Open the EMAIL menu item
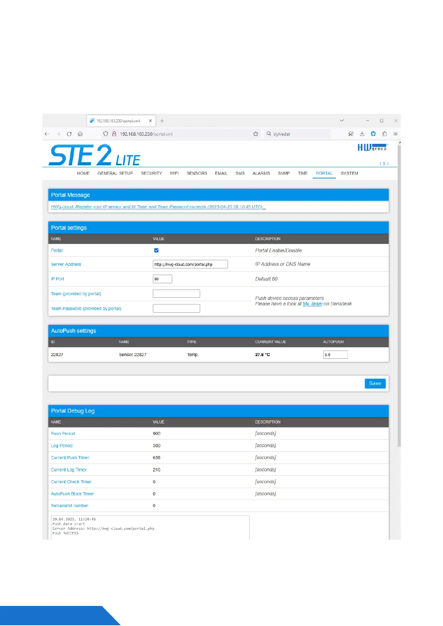This screenshot has width=443, height=626. pyautogui.click(x=221, y=174)
